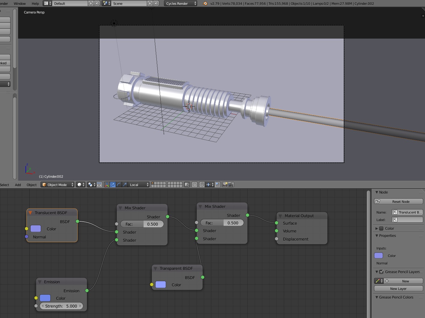Open the Select menu in 3D view
The width and height of the screenshot is (425, 318).
coord(4,185)
